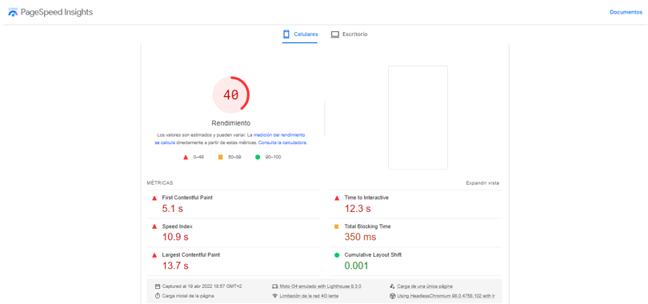Click the 50–89 legend range text
Screen dimensions: 648x304
pyautogui.click(x=234, y=158)
